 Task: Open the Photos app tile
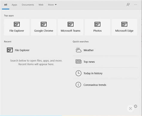(97, 27)
